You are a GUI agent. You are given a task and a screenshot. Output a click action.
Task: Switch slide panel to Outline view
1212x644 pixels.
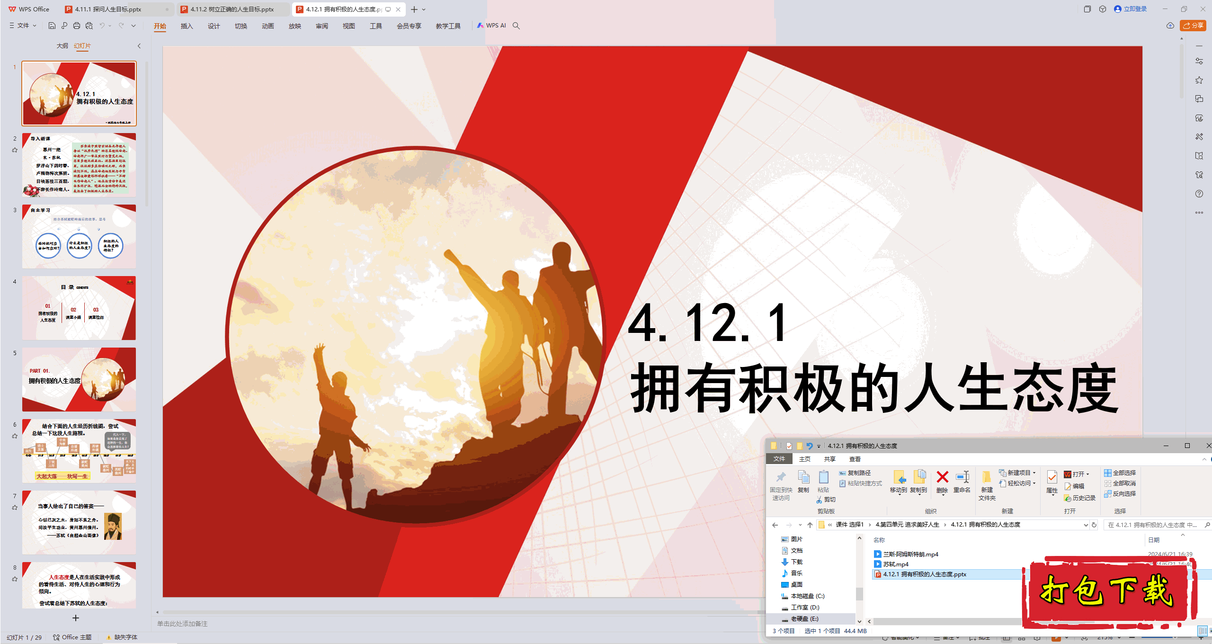pyautogui.click(x=62, y=46)
